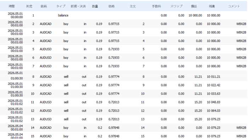Click price 0.71933 in deal 6 row
Image resolution: width=248 pixels, height=139 pixels.
click(114, 58)
